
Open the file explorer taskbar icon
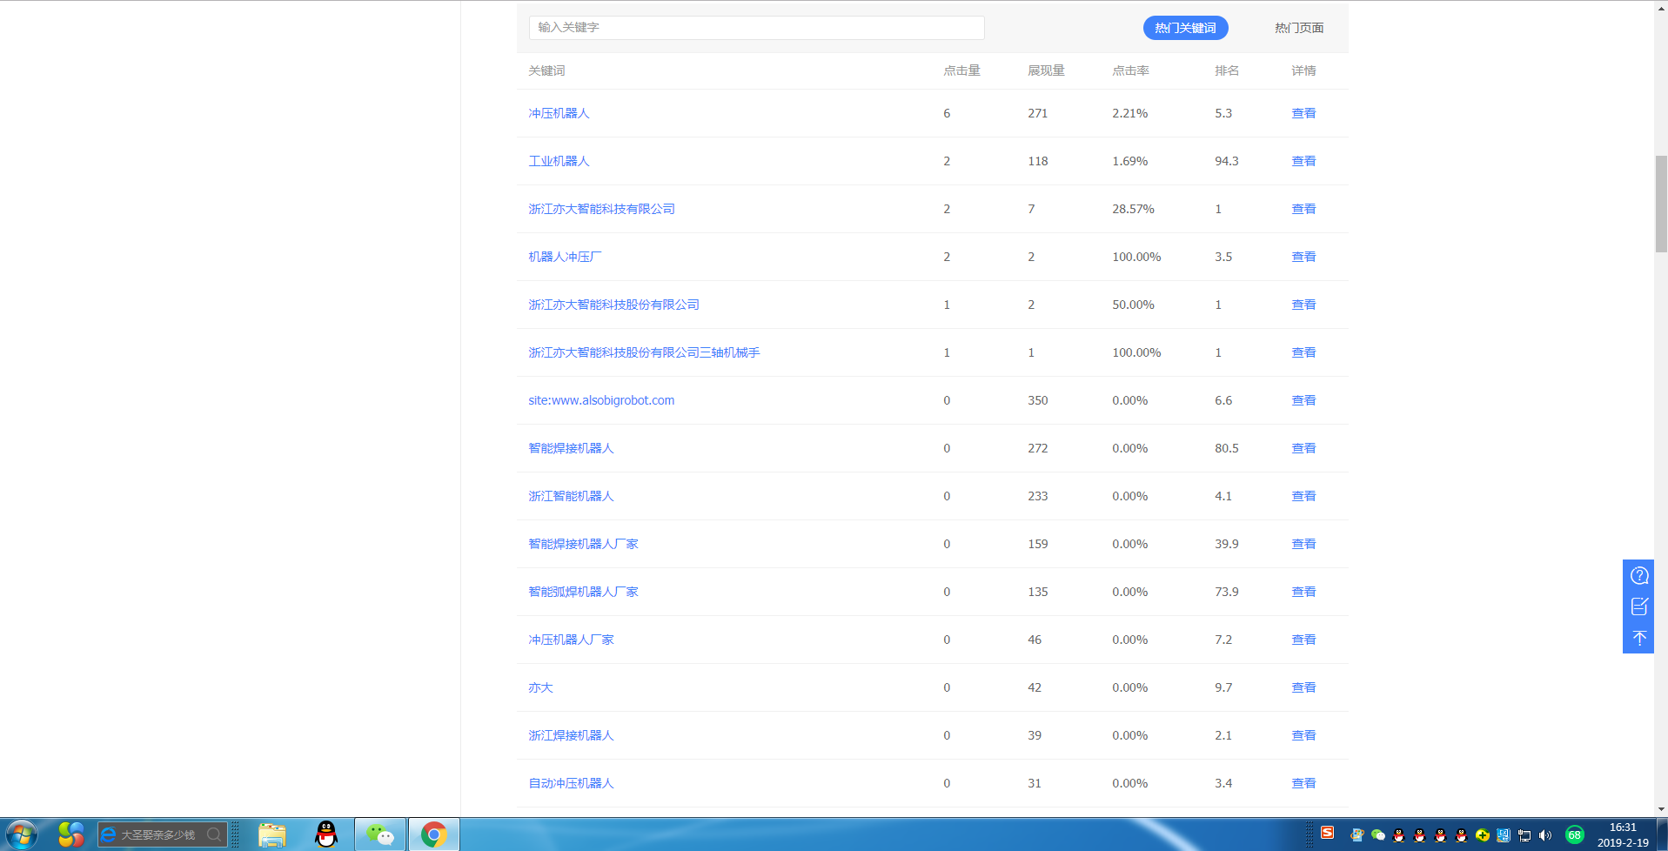[x=272, y=834]
